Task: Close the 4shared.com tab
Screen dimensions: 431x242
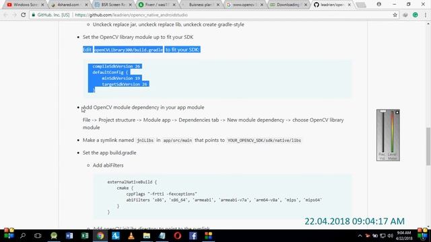Action: click(x=87, y=5)
